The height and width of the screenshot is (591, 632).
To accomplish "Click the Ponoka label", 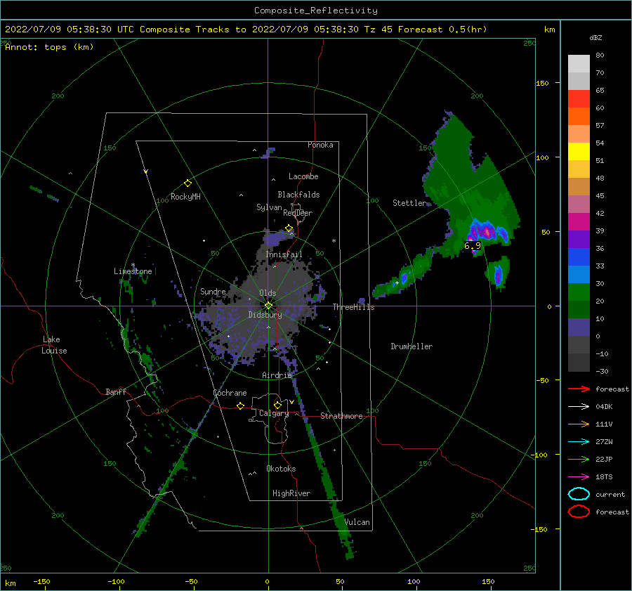I will click(x=320, y=145).
